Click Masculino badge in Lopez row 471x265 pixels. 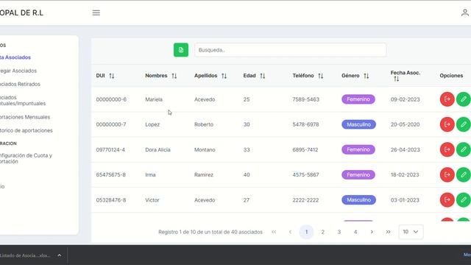coord(358,124)
